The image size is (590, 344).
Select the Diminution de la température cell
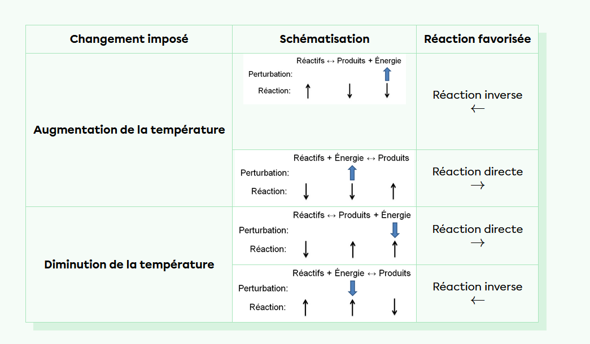129,264
